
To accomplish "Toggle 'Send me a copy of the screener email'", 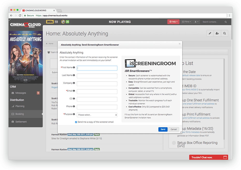I will click(x=76, y=122).
